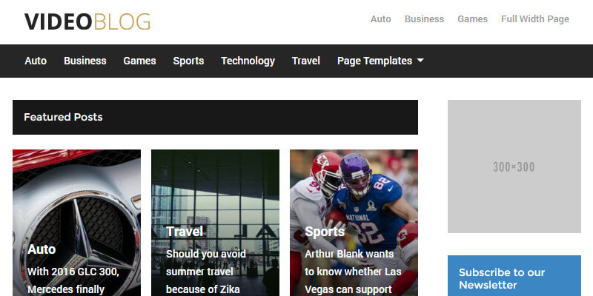Go to the Sports category
Image resolution: width=593 pixels, height=296 pixels.
click(188, 61)
